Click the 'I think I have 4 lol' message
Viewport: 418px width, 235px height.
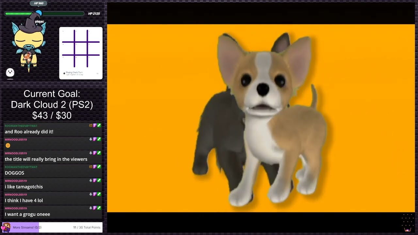coord(24,200)
